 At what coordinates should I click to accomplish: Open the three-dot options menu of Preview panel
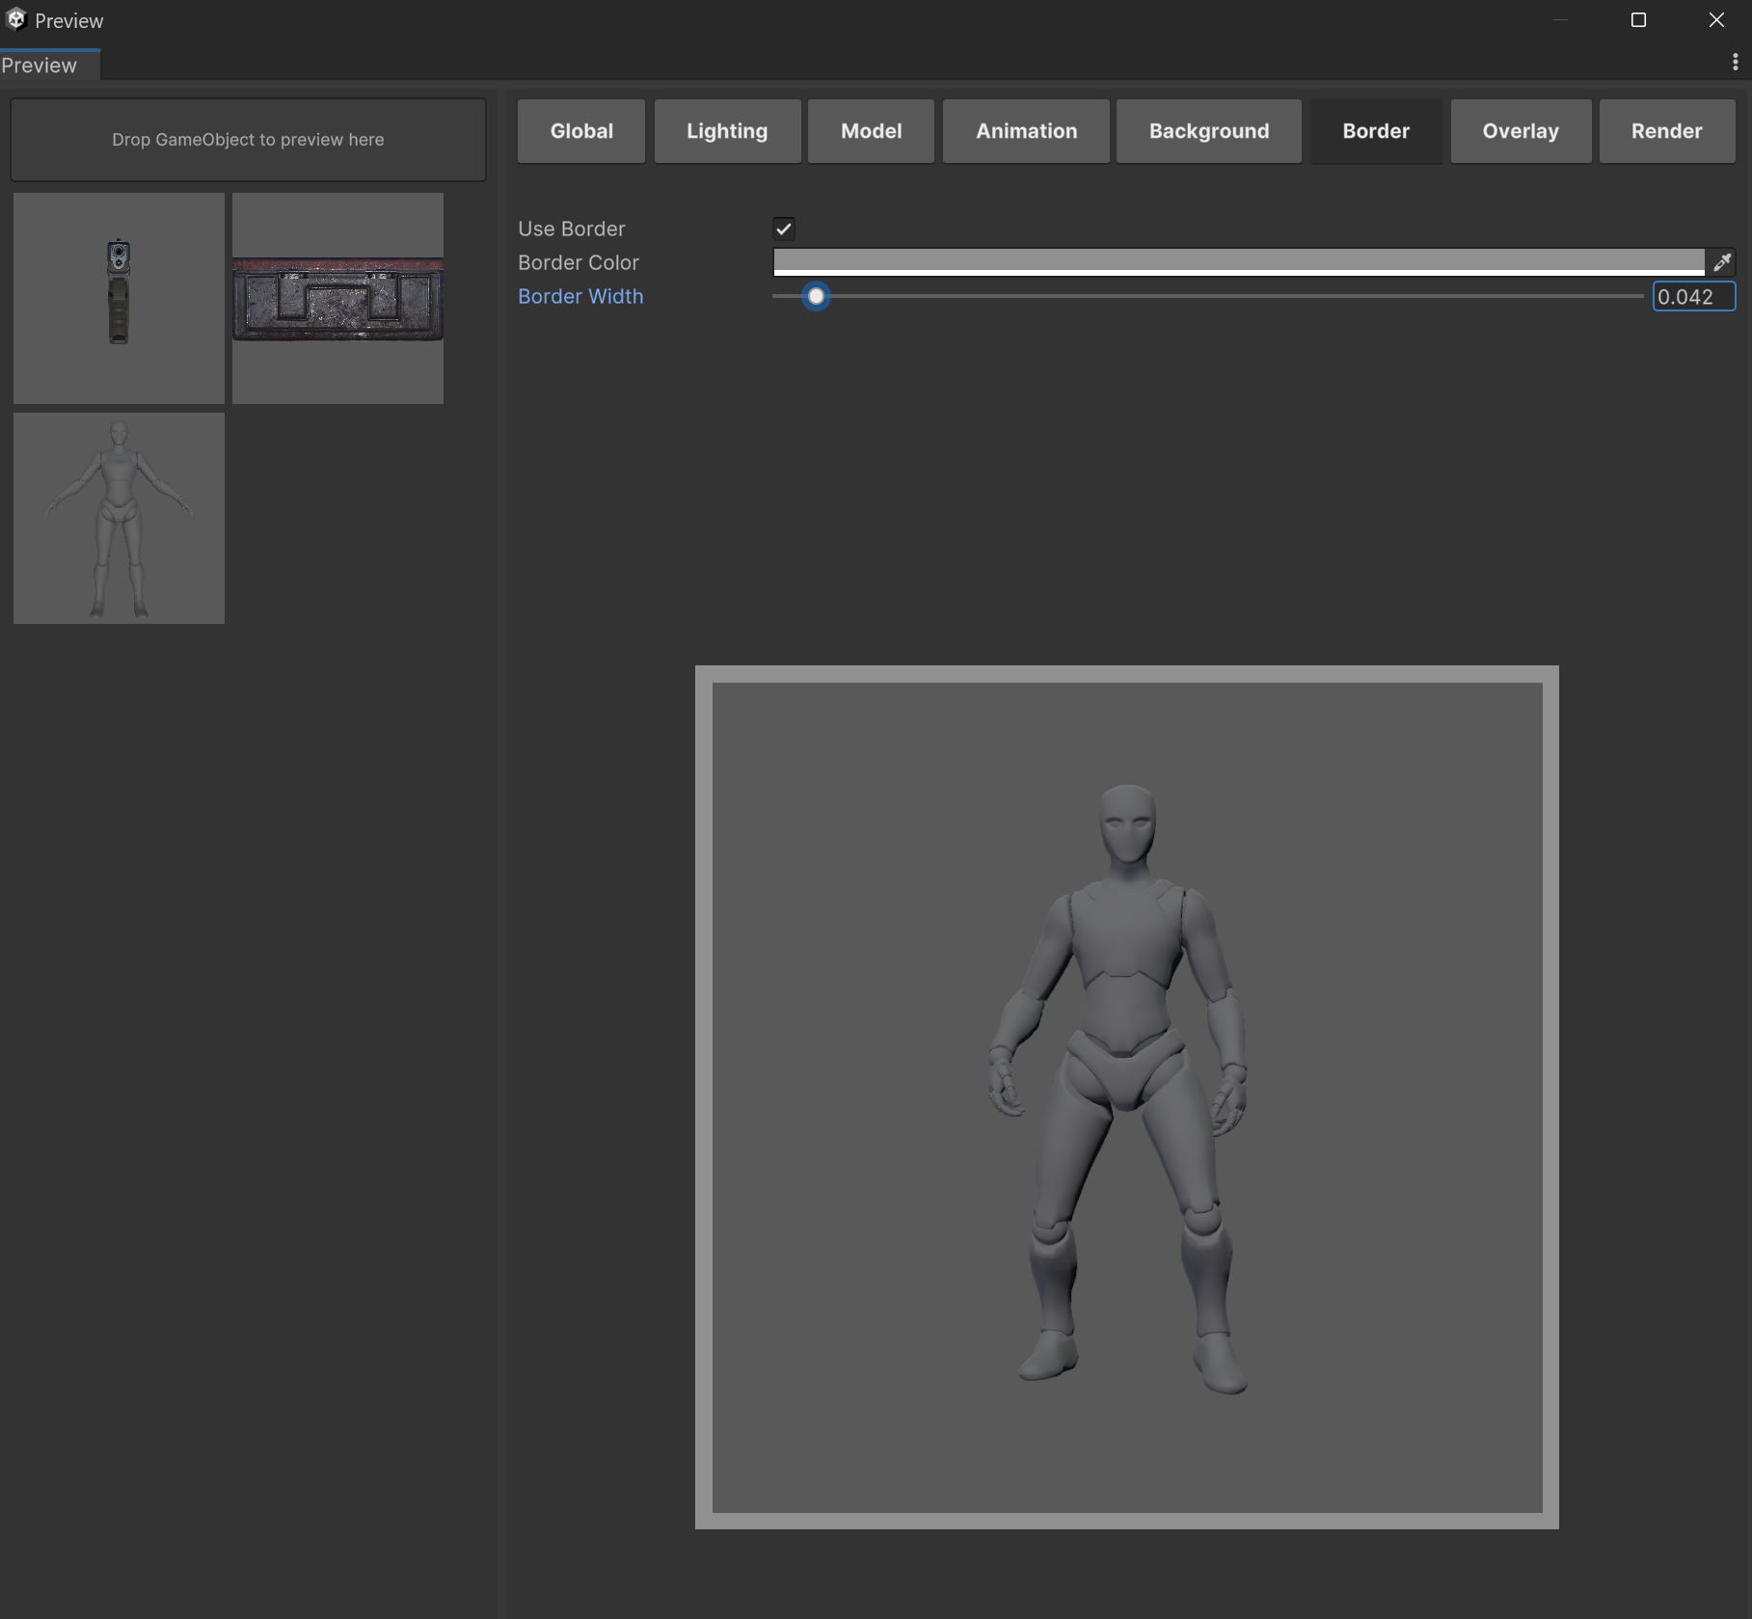(x=1735, y=63)
